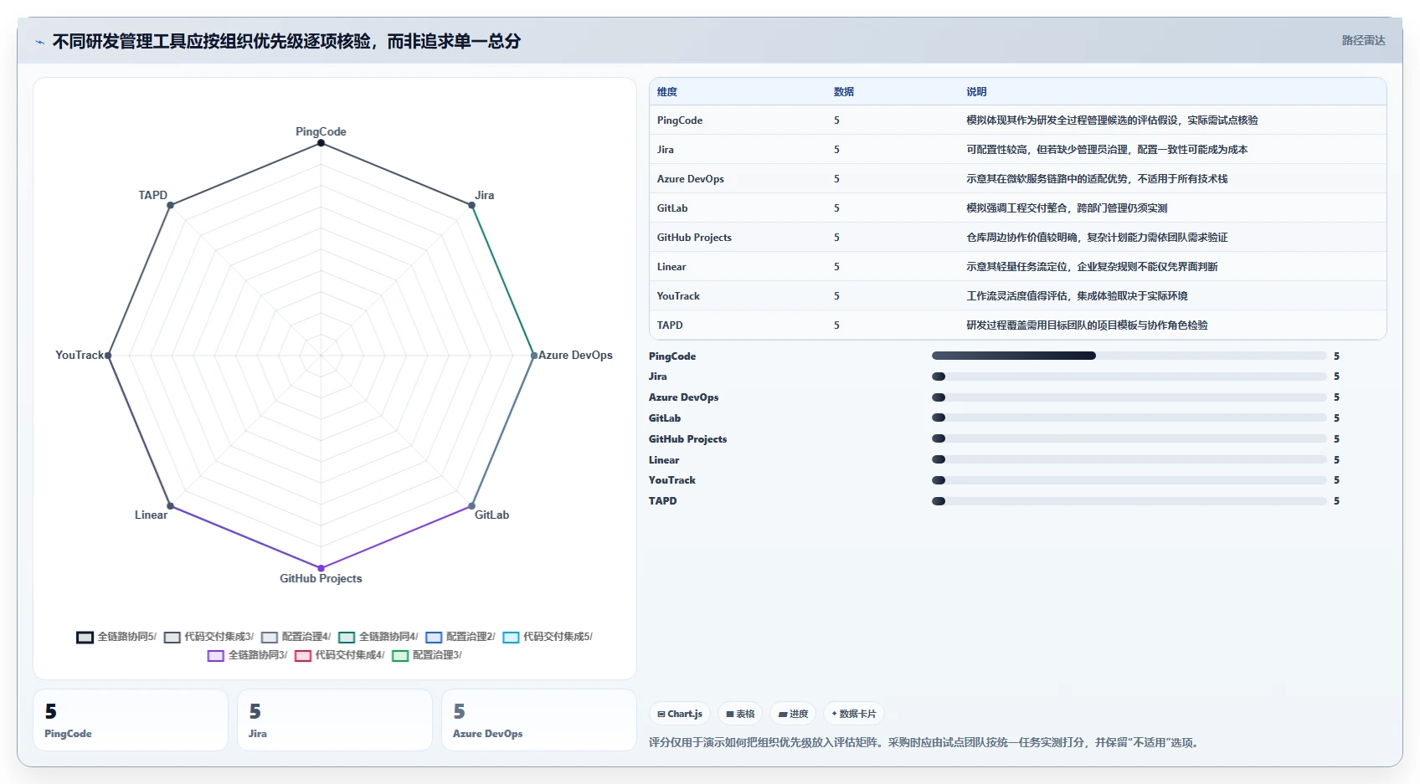This screenshot has width=1420, height=784.
Task: Toggle the 代码交付集成4/ legend series
Action: coord(340,655)
